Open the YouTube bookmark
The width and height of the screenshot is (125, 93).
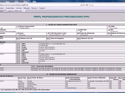point(18,8)
